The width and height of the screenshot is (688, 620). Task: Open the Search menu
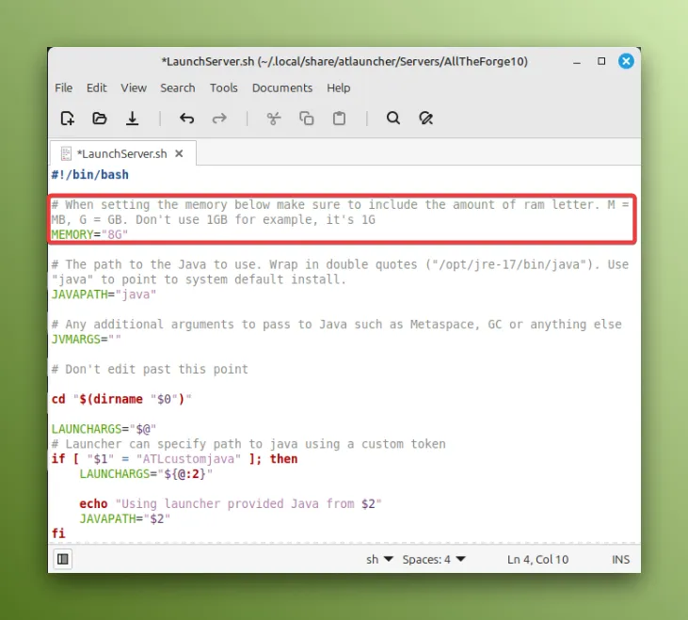coord(178,87)
